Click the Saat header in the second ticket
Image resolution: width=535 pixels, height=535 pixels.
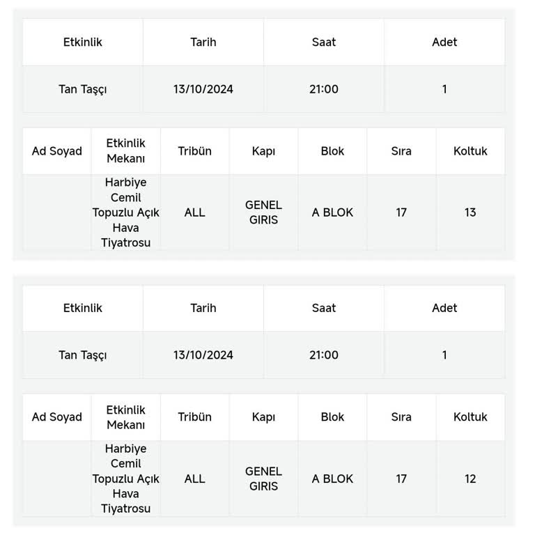pos(324,308)
